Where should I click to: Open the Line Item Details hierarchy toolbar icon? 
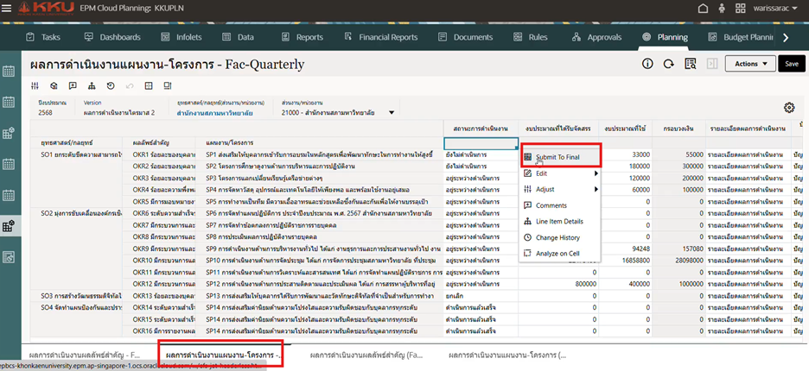[92, 85]
